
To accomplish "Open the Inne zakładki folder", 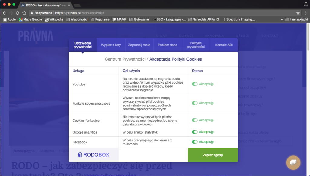I will (x=296, y=19).
